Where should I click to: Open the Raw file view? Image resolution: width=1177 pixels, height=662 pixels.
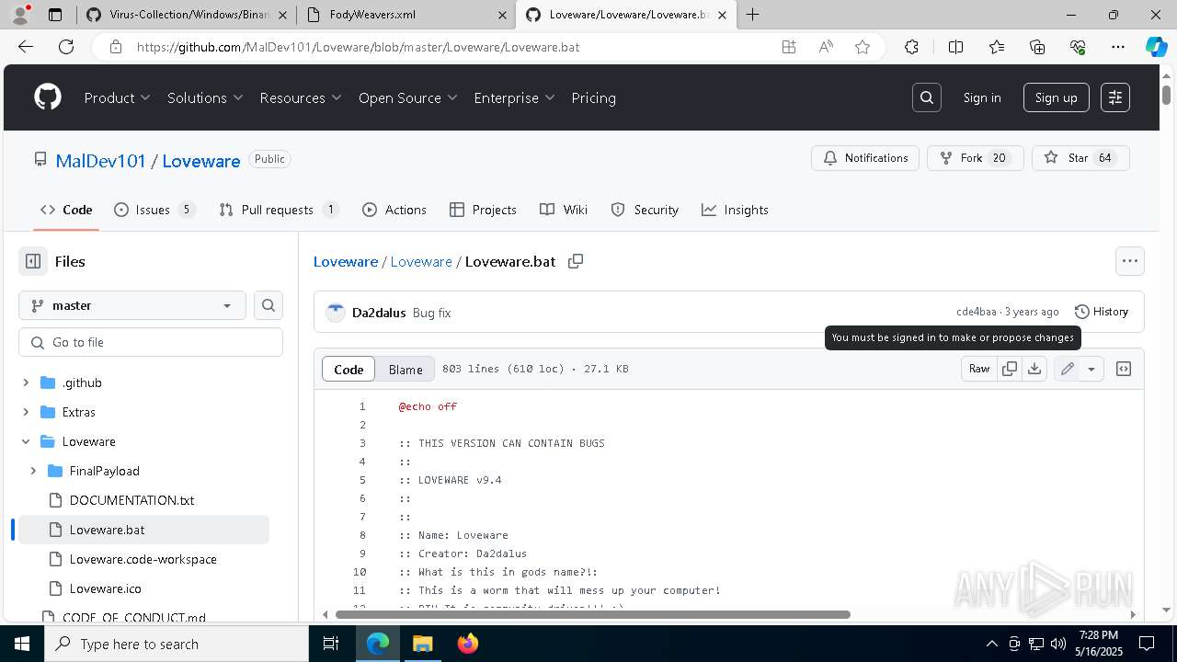point(979,369)
